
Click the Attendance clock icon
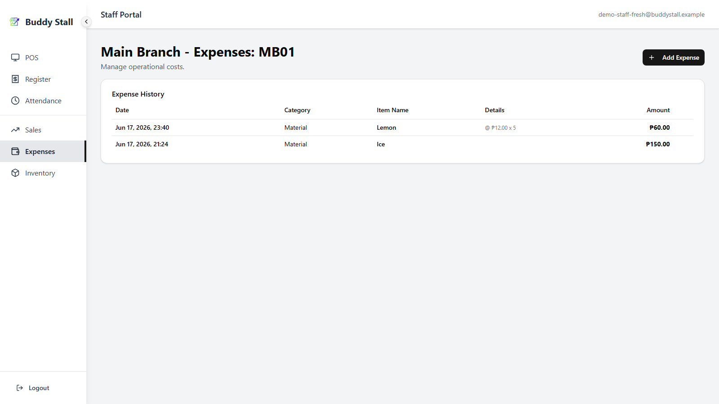tap(15, 101)
